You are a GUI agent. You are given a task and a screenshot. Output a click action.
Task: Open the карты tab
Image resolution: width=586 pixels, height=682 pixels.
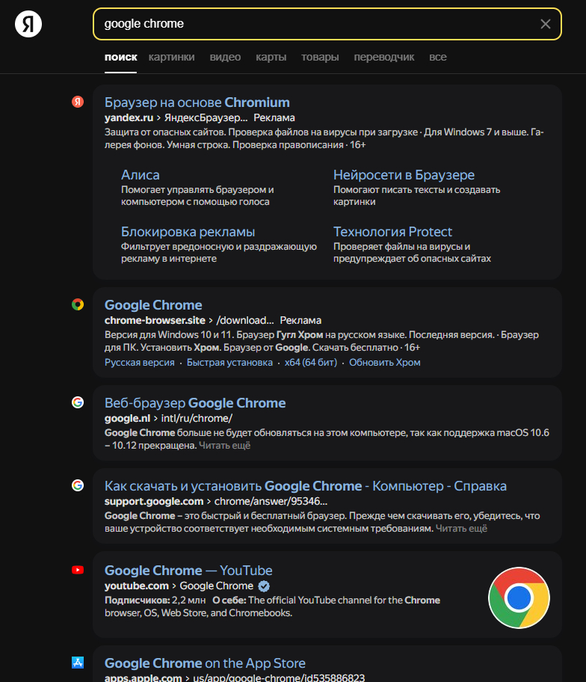tap(271, 57)
